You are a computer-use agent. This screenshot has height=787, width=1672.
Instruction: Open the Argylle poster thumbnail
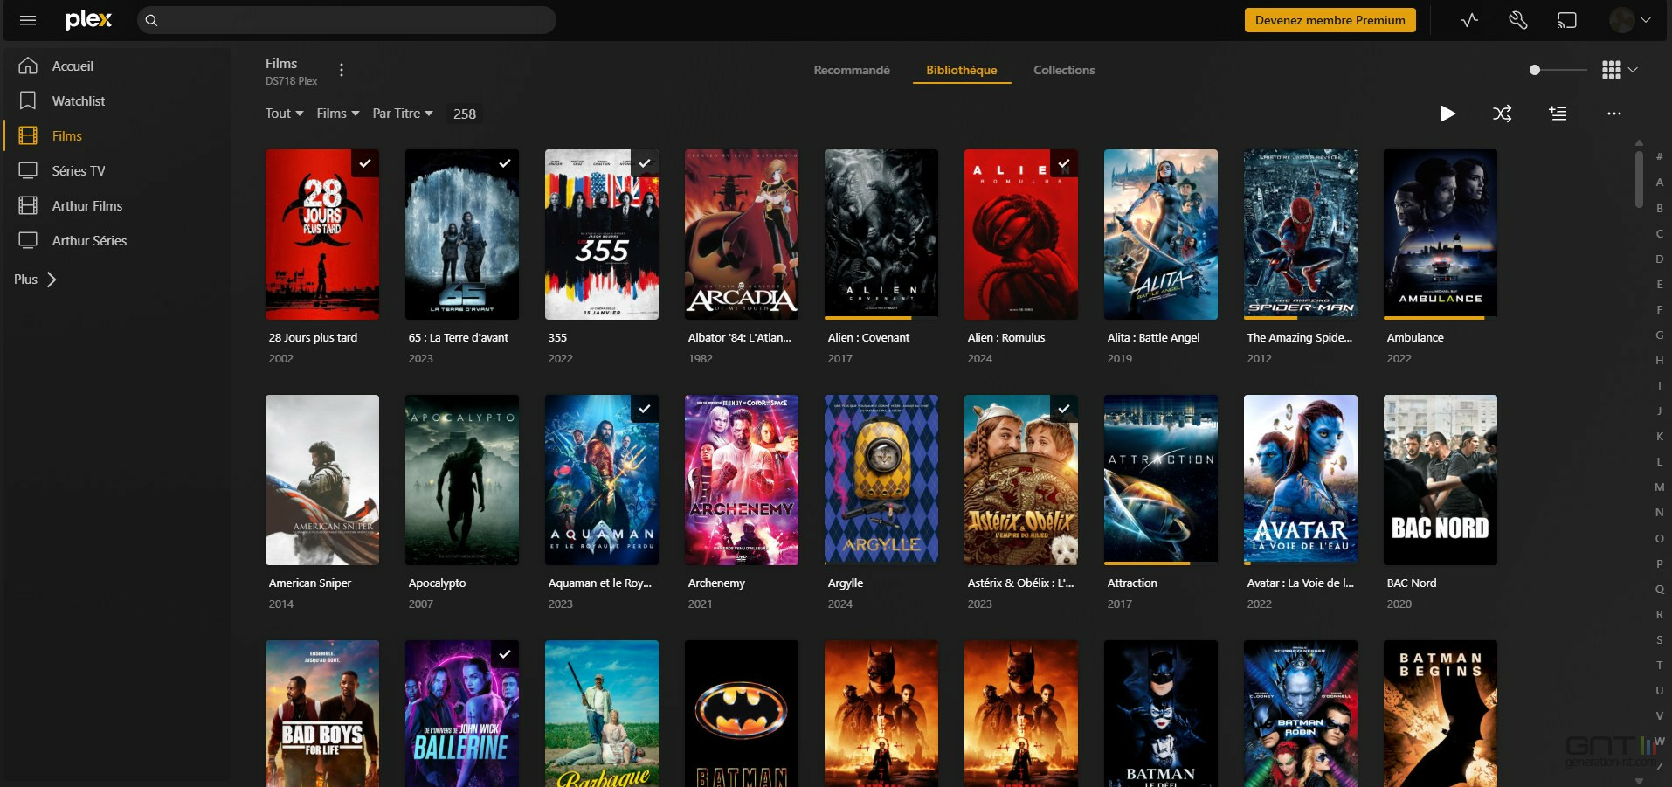coord(881,480)
